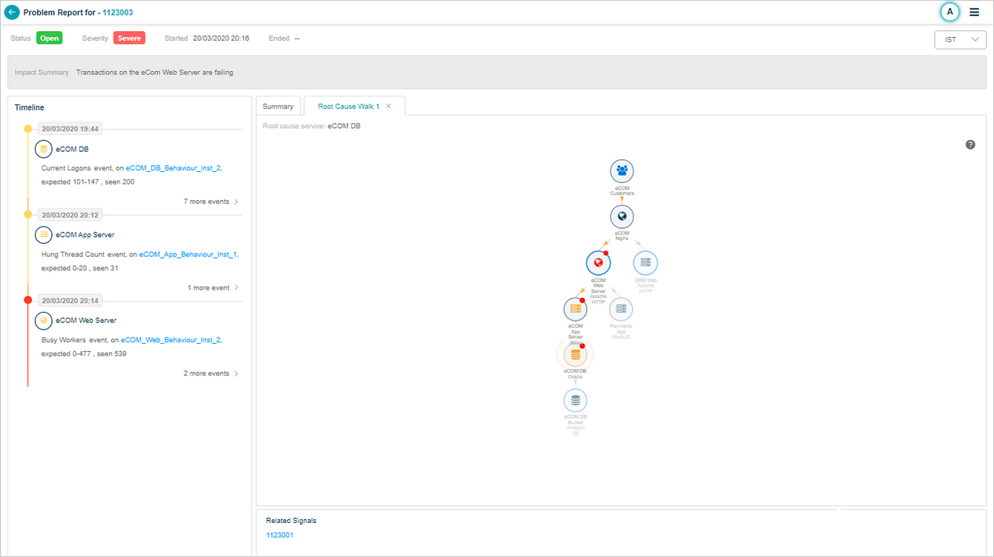Open the hamburger menu icon

pos(974,13)
